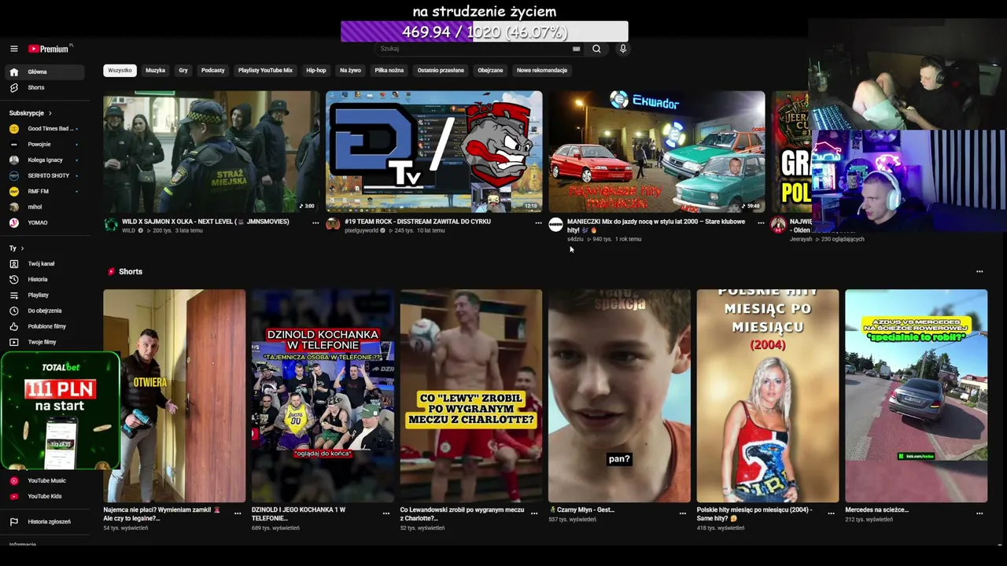Open the #19 TEAM ROCK video title link
Viewport: 1007px width, 566px height.
pos(418,222)
